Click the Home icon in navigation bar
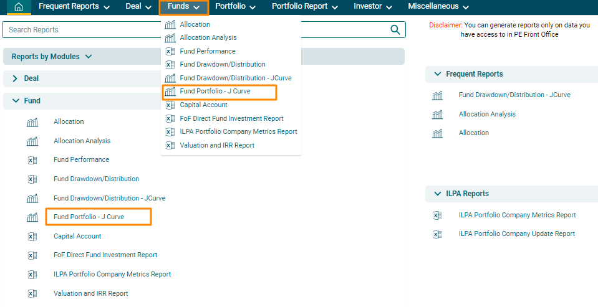 pos(19,7)
